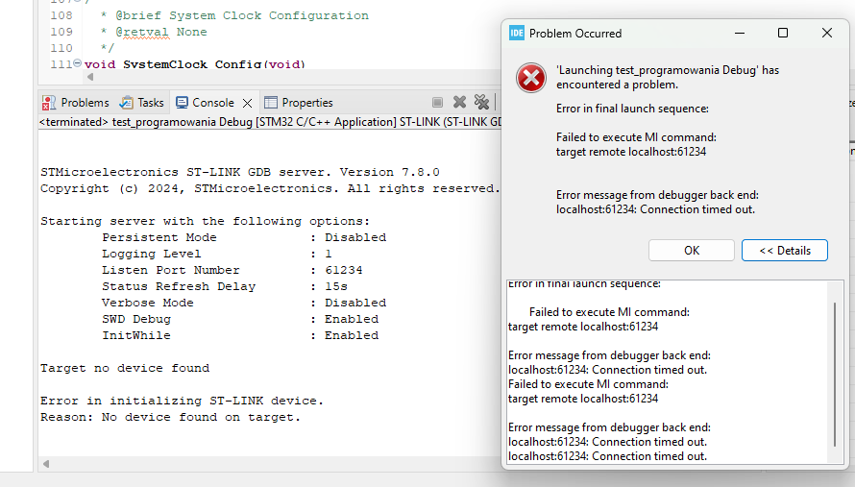Close the Console tab with its X
This screenshot has width=855, height=487.
point(247,103)
